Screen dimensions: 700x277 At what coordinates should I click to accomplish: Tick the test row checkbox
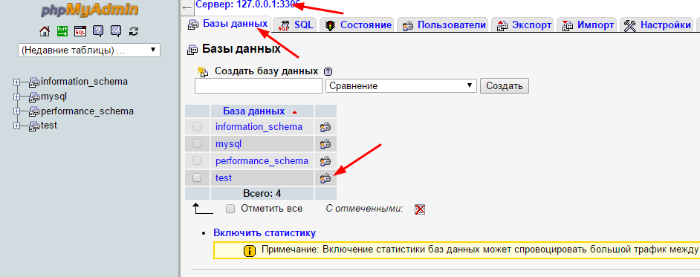(197, 177)
